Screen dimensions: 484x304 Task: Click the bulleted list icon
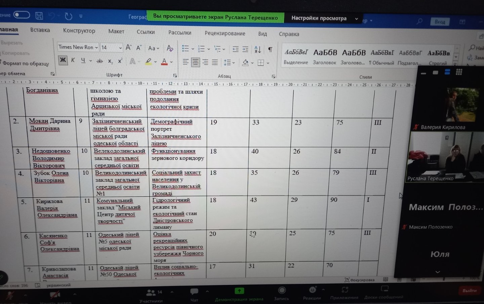[x=185, y=49]
